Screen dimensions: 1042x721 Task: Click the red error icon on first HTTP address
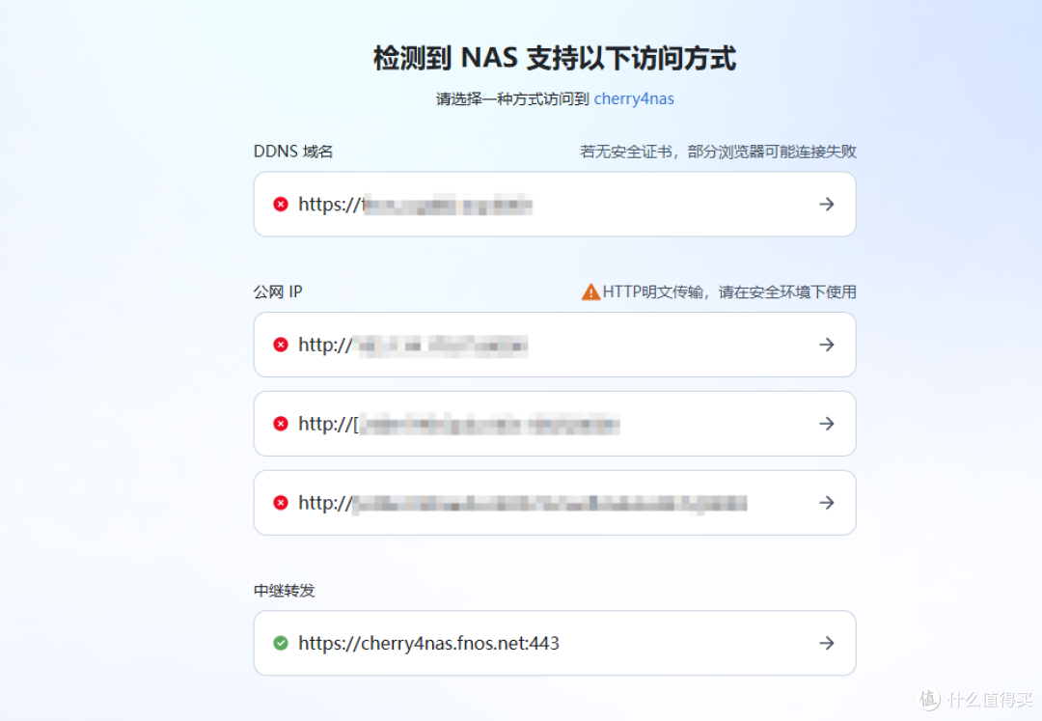pyautogui.click(x=279, y=345)
